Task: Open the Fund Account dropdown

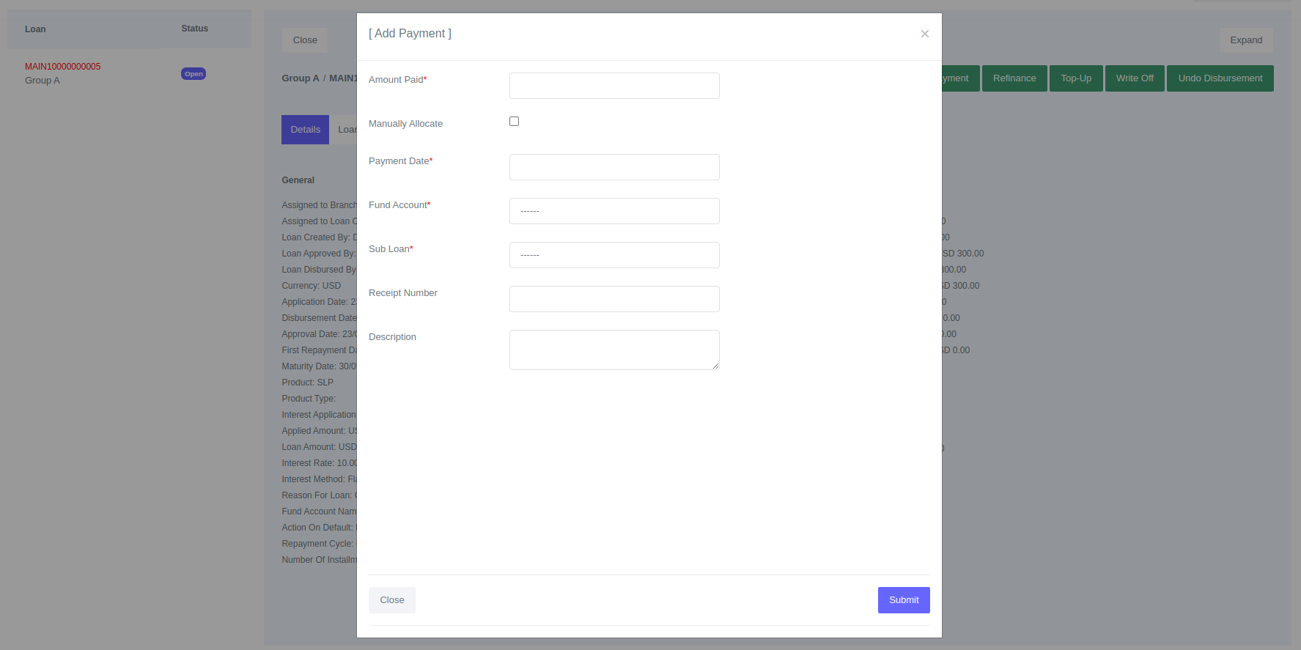Action: (x=613, y=211)
